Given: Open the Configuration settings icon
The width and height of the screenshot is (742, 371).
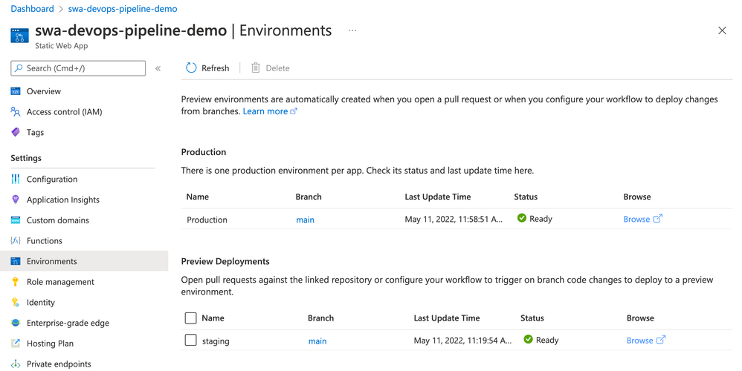Looking at the screenshot, I should [x=16, y=179].
